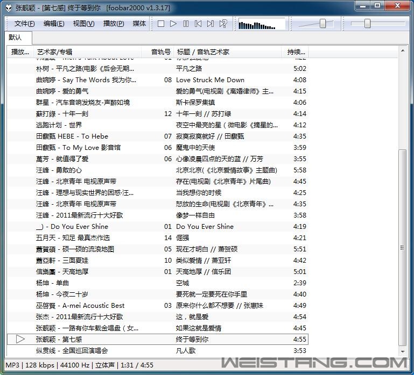Select the track 如果这就是爱情
414x375 pixels.
(158, 328)
